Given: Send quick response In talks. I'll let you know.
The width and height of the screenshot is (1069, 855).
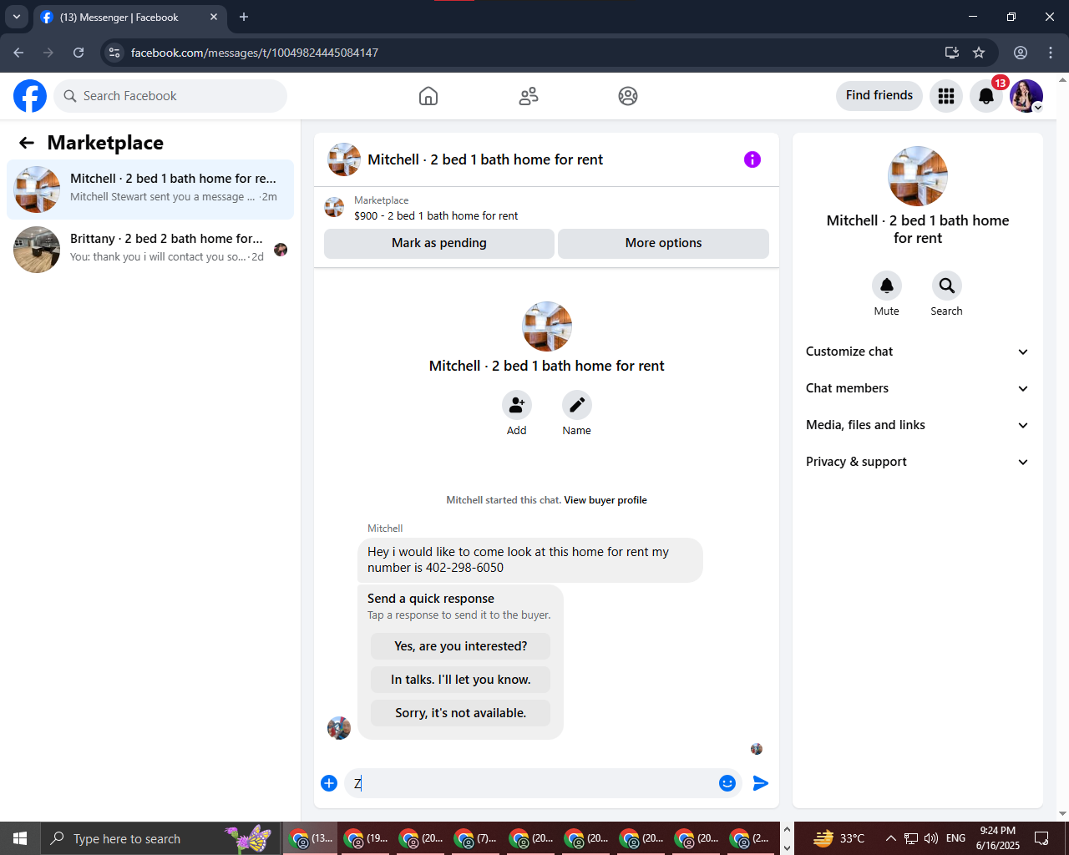Looking at the screenshot, I should [460, 680].
